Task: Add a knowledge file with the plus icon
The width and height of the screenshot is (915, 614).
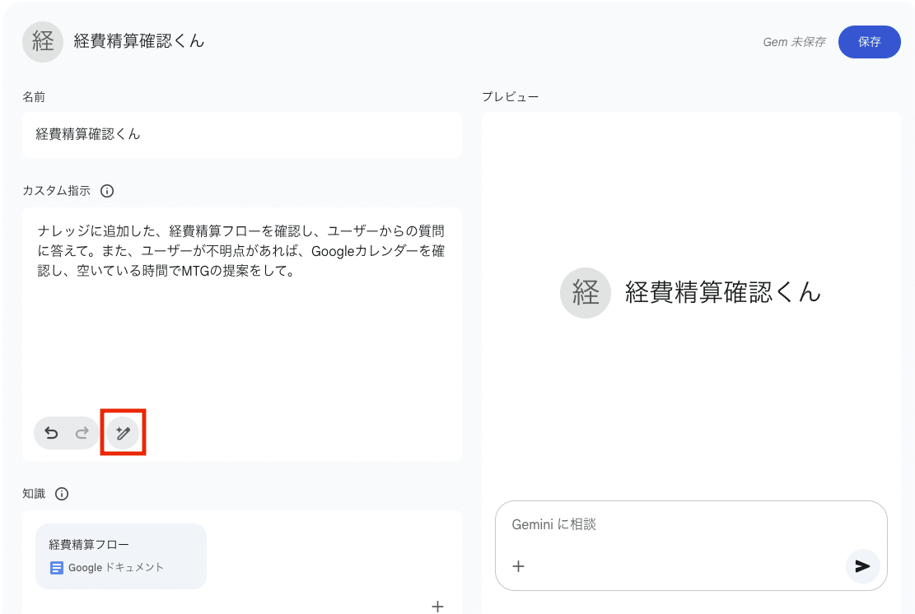Action: [x=437, y=606]
